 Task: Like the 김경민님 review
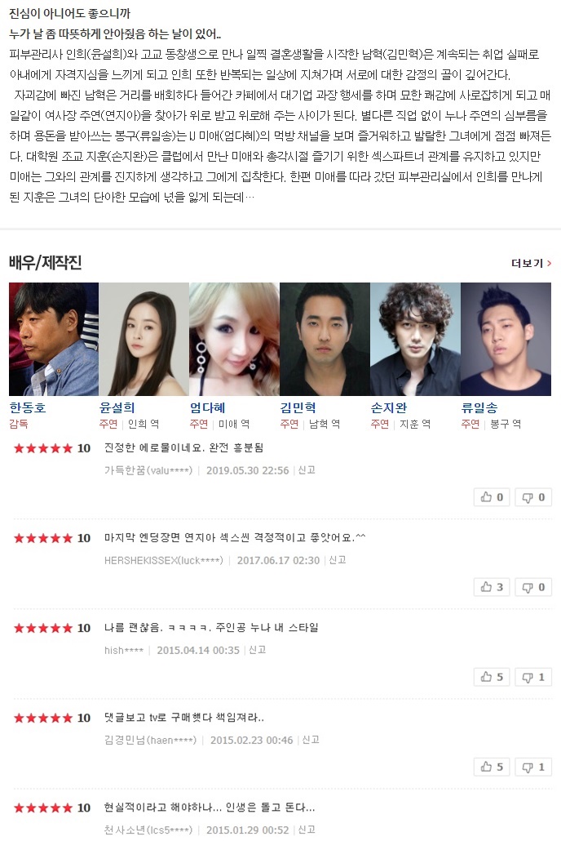coord(492,767)
